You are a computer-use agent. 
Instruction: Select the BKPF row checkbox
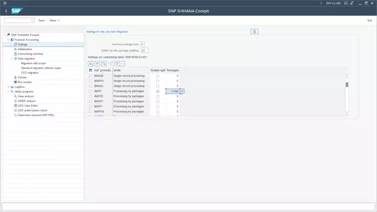90,91
